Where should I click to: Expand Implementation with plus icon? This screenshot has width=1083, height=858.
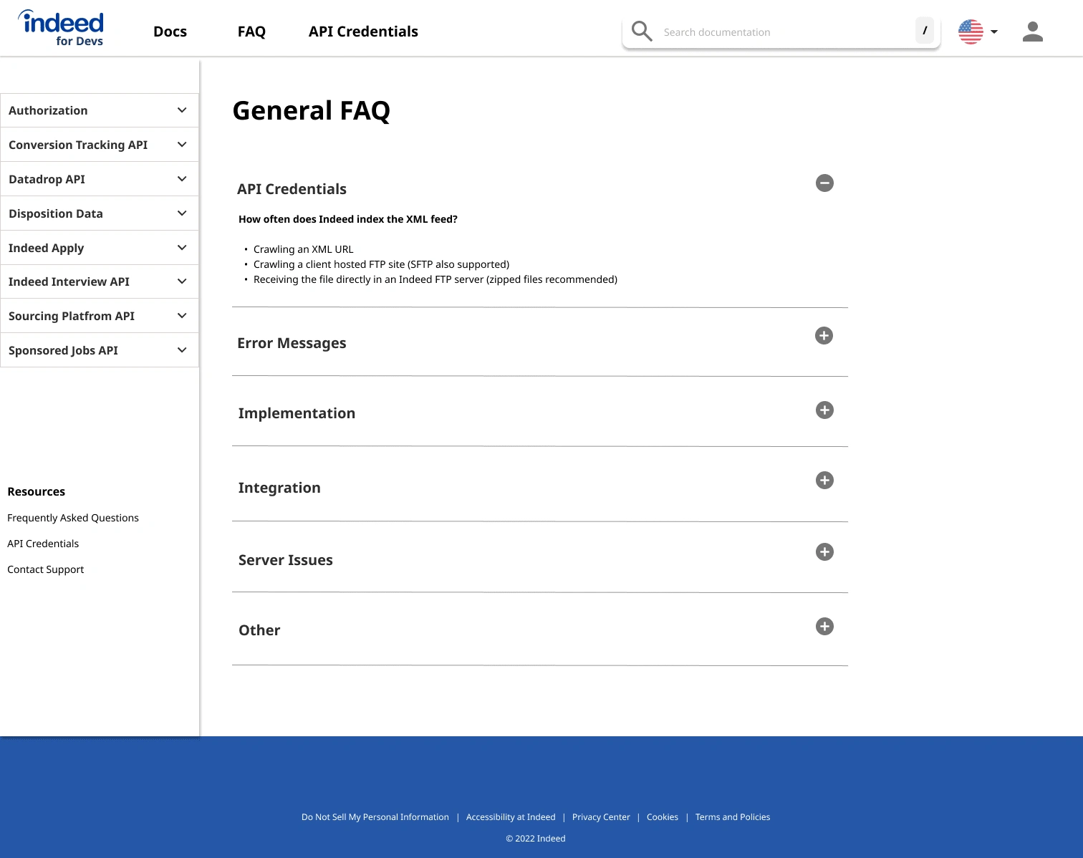[x=824, y=410]
